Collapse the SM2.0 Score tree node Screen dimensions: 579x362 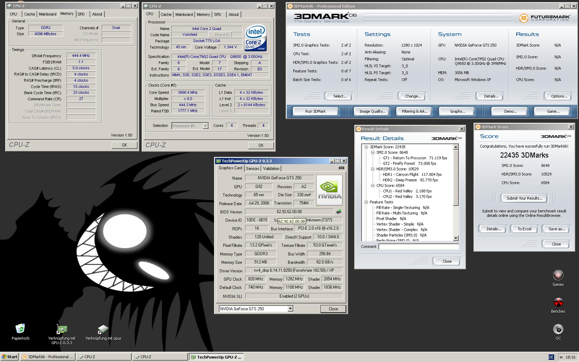click(373, 152)
